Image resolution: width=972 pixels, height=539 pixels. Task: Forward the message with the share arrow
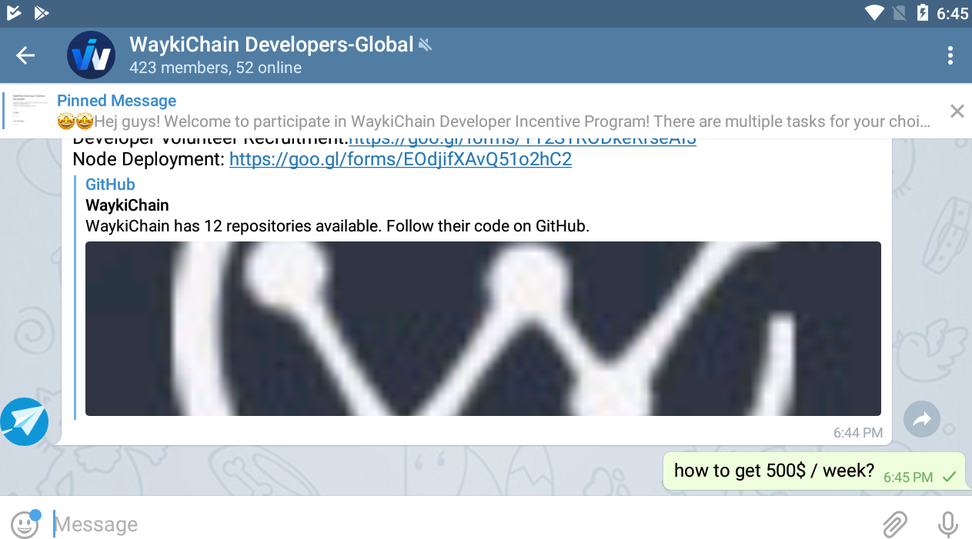922,420
